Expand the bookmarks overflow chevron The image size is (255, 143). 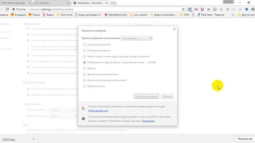click(233, 15)
